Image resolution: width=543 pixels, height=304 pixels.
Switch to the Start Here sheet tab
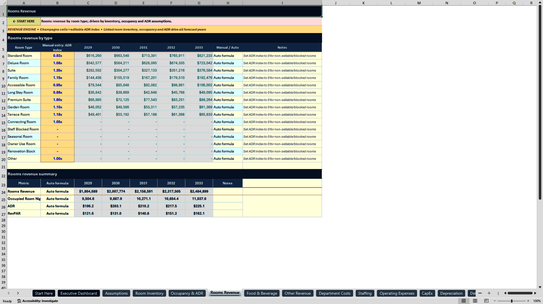44,293
